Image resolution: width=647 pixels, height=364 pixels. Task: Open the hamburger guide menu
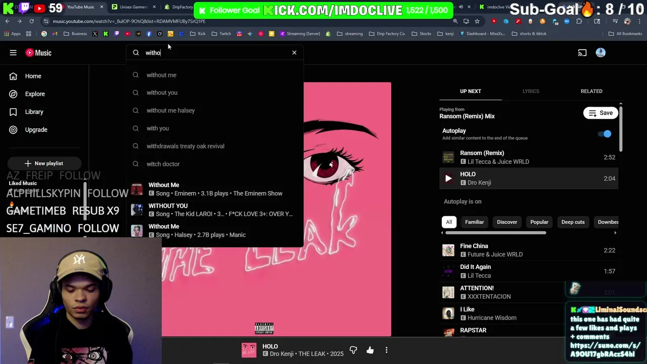[13, 53]
